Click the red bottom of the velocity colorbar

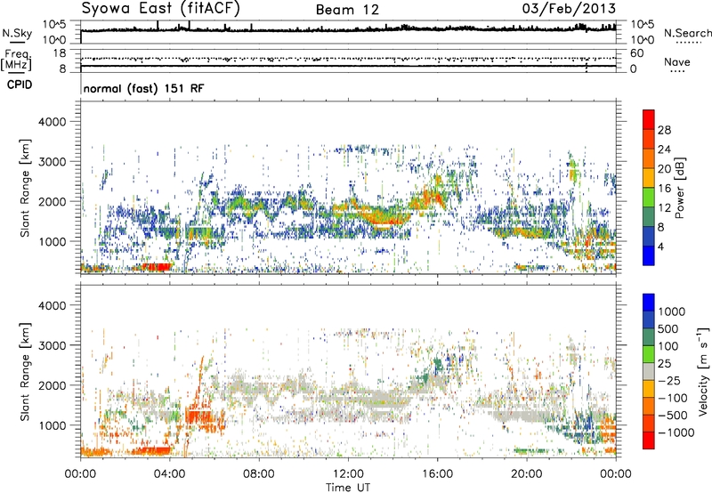(649, 440)
